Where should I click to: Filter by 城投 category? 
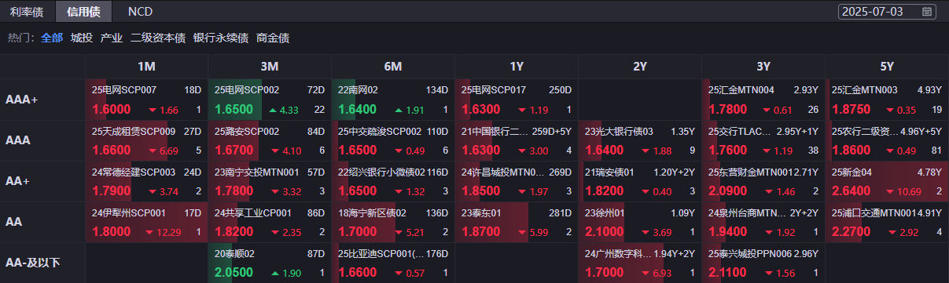81,37
